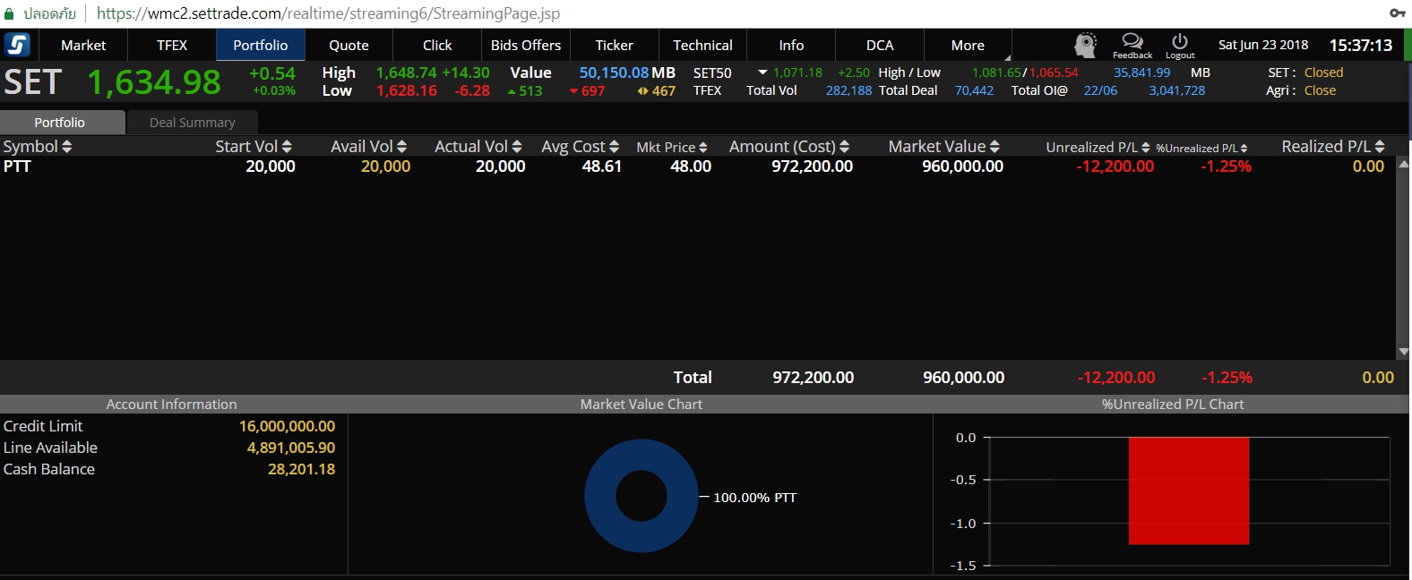Click PTT Mkt Price 48.00 cell
1412x580 pixels.
click(691, 166)
